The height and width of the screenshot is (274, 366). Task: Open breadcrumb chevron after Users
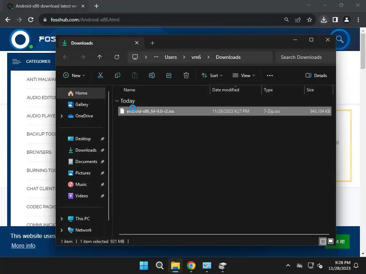pyautogui.click(x=184, y=57)
